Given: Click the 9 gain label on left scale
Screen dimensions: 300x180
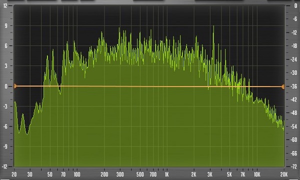Looking at the screenshot, I should coord(5,25).
